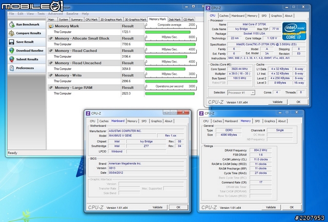Open the Edit menu in PassMark
The width and height of the screenshot is (328, 222).
click(20, 14)
